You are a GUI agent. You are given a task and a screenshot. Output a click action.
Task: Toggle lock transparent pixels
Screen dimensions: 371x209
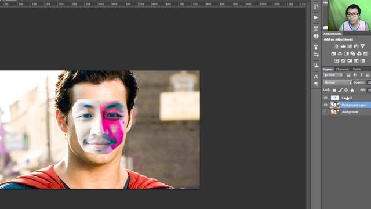(x=334, y=90)
